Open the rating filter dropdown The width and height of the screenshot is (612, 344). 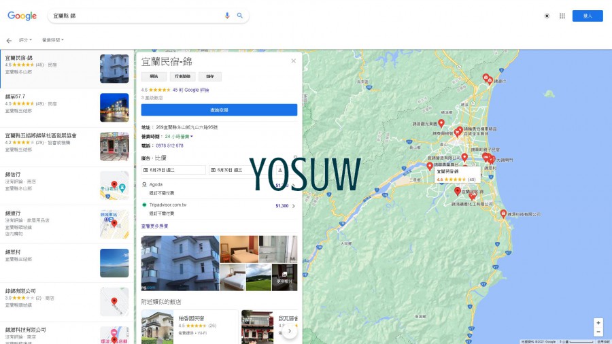[25, 40]
